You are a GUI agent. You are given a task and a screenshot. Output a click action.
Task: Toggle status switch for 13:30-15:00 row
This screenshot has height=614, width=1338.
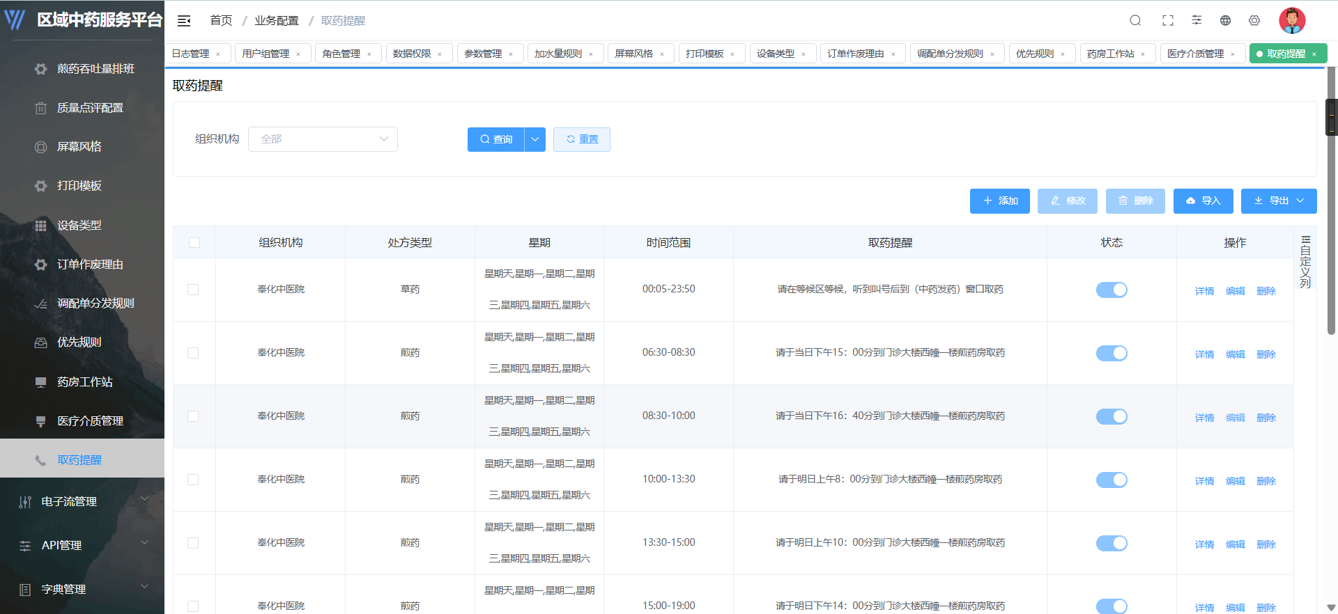click(x=1112, y=543)
